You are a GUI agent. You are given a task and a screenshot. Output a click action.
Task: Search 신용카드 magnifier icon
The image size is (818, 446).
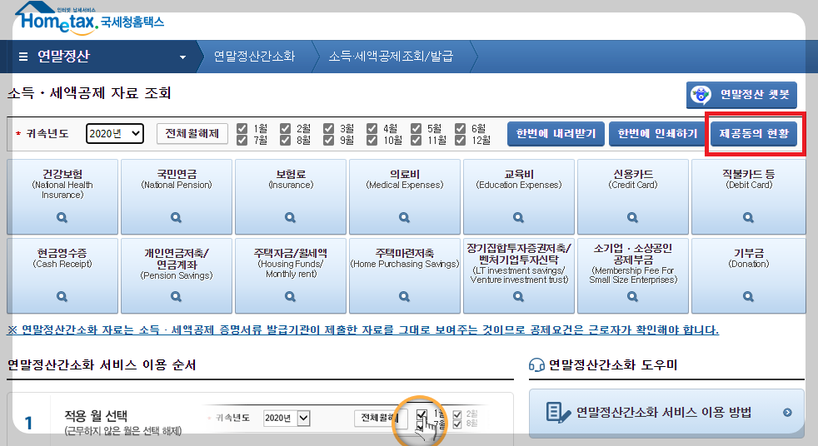[633, 218]
